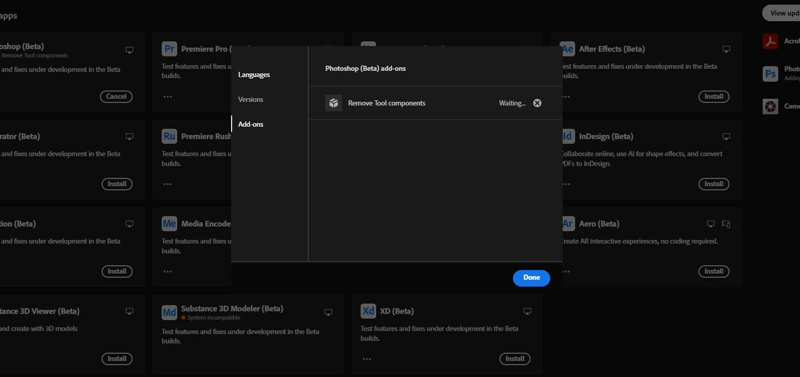Click the "InDesign (Beta)" card title
This screenshot has height=377, width=800.
[606, 137]
